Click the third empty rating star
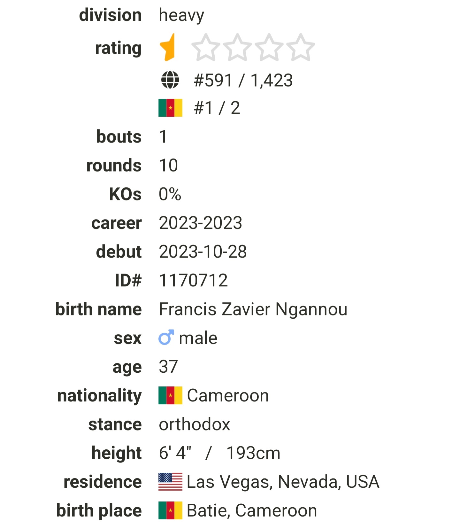Viewport: 460px width, 528px height. point(237,47)
